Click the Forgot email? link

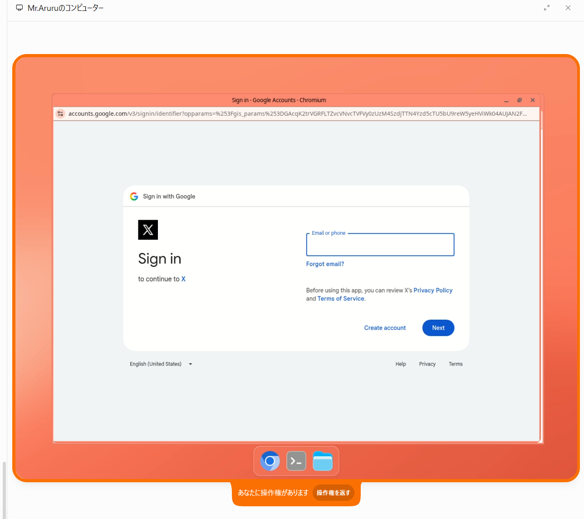coord(325,264)
